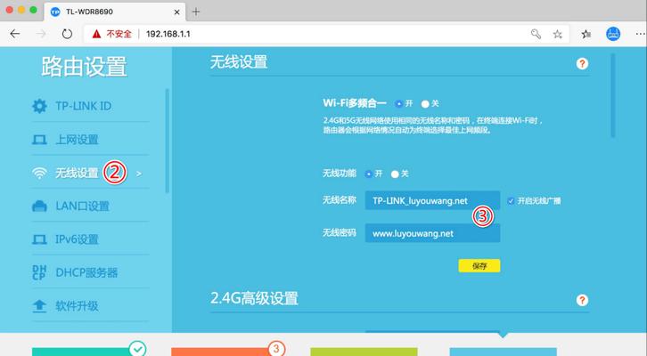The width and height of the screenshot is (647, 356).
Task: Select the TL-WDR8690 browser tab
Action: (x=115, y=12)
